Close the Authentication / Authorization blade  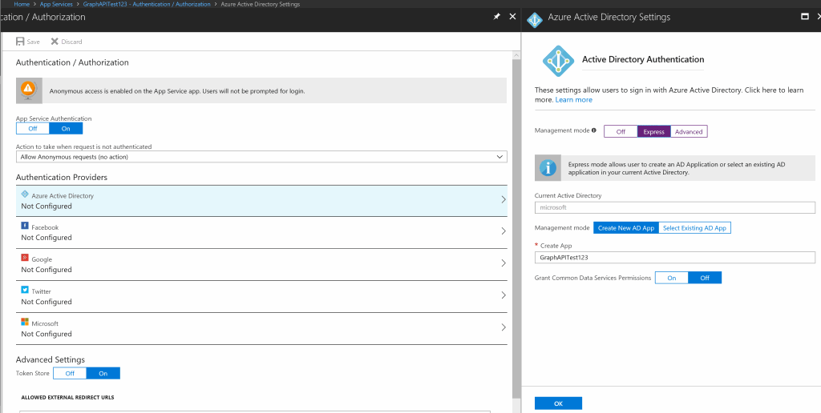(512, 17)
